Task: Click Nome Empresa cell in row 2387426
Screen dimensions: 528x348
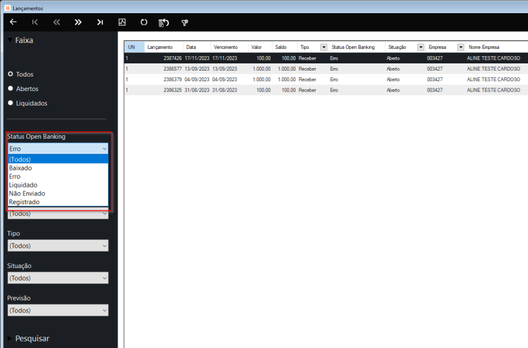Action: tap(493, 58)
